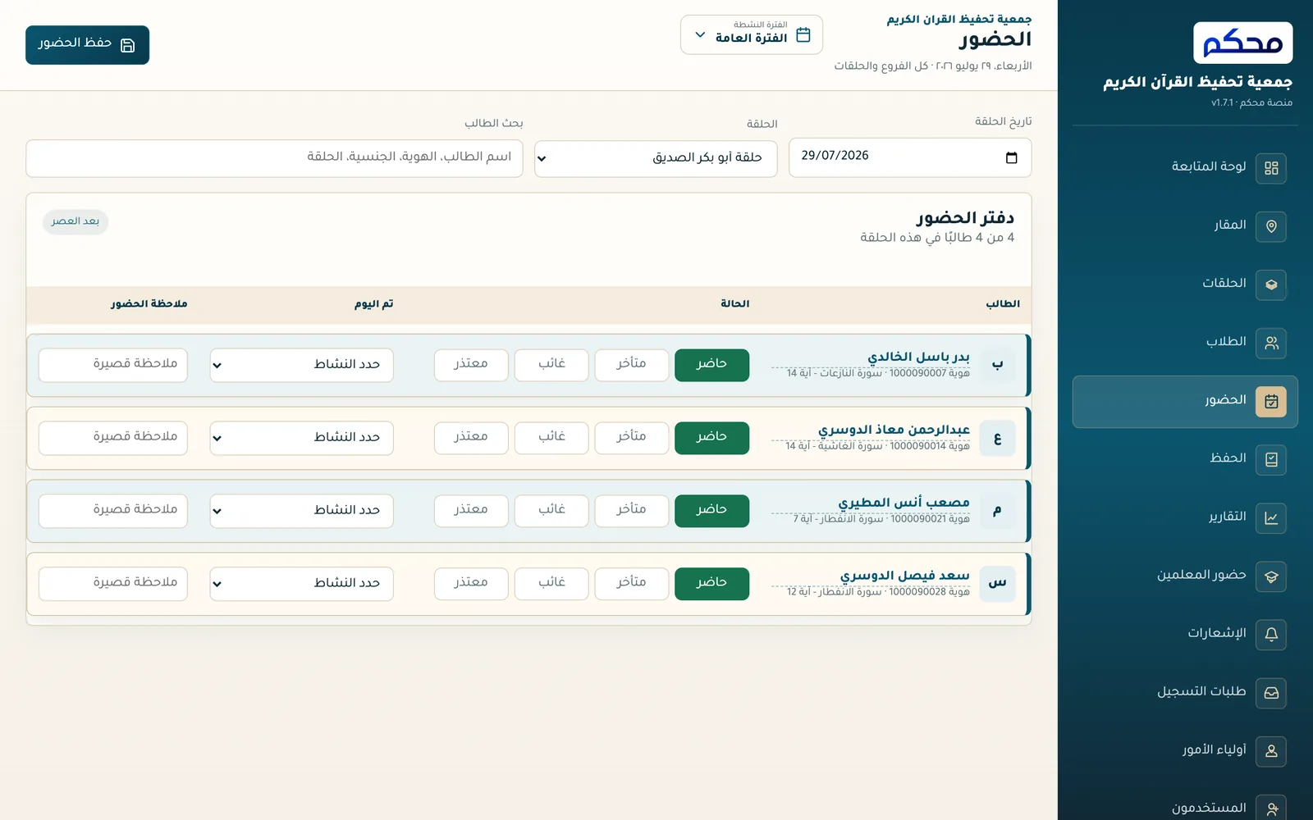Screen dimensions: 1313x820
Task: Click the طلبات التسجيل inbox icon
Action: (1271, 693)
